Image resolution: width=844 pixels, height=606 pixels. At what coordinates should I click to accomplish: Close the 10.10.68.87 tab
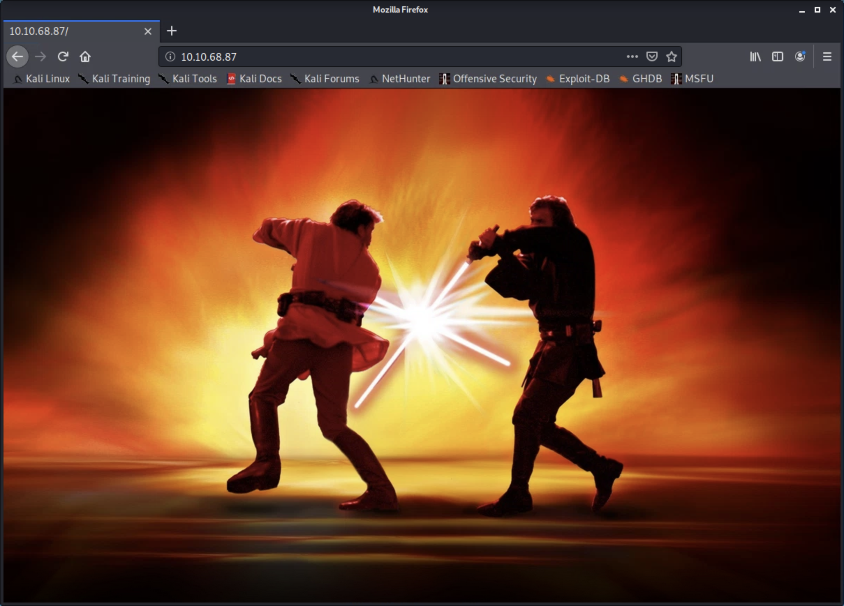148,31
